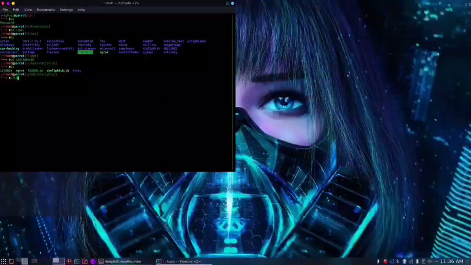Click 'README.md' in terminal output
This screenshot has height=265, width=471.
[x=35, y=71]
